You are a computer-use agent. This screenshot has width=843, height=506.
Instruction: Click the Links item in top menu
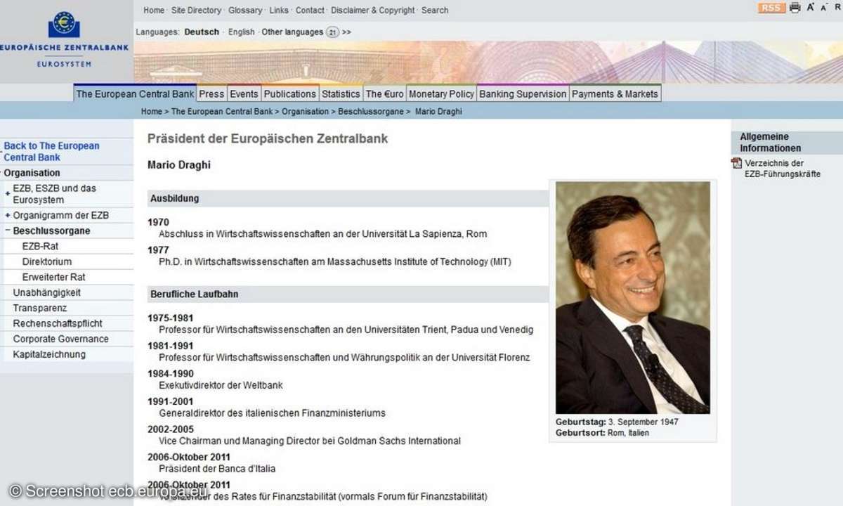[x=279, y=11]
